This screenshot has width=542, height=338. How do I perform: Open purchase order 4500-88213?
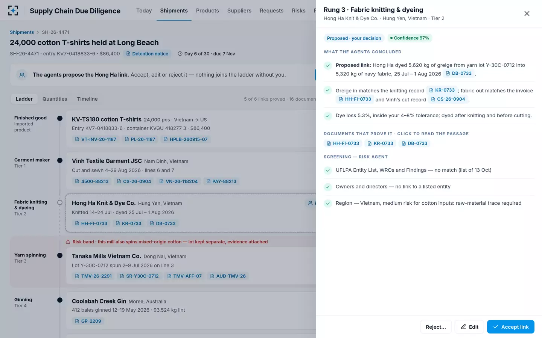click(91, 181)
